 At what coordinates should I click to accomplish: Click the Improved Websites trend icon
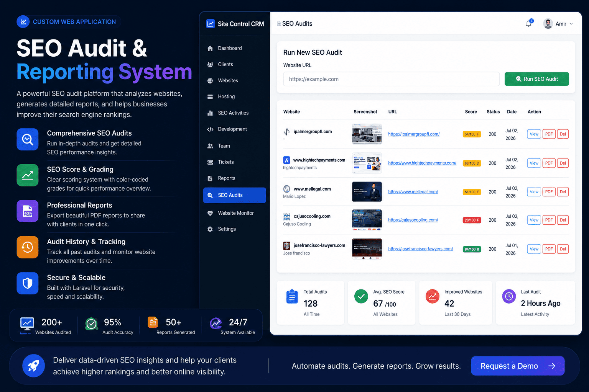tap(433, 296)
